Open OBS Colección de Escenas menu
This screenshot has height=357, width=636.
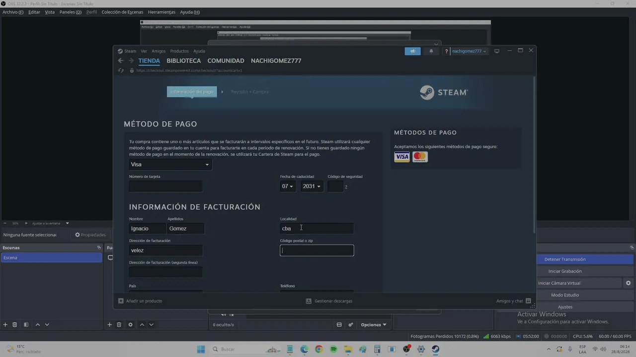[x=122, y=12]
